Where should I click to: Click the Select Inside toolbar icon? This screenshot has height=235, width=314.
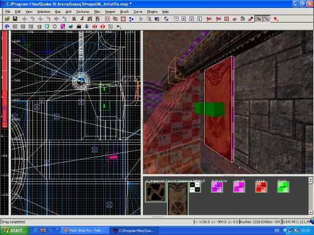pyautogui.click(x=98, y=19)
